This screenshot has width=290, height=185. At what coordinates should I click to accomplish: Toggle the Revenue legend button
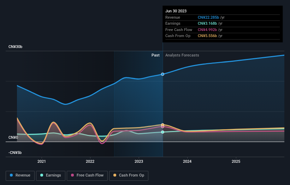[x=20, y=175]
